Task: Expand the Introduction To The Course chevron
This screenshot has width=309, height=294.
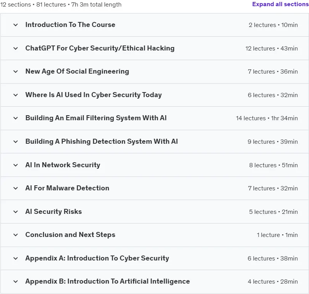Action: pyautogui.click(x=15, y=25)
